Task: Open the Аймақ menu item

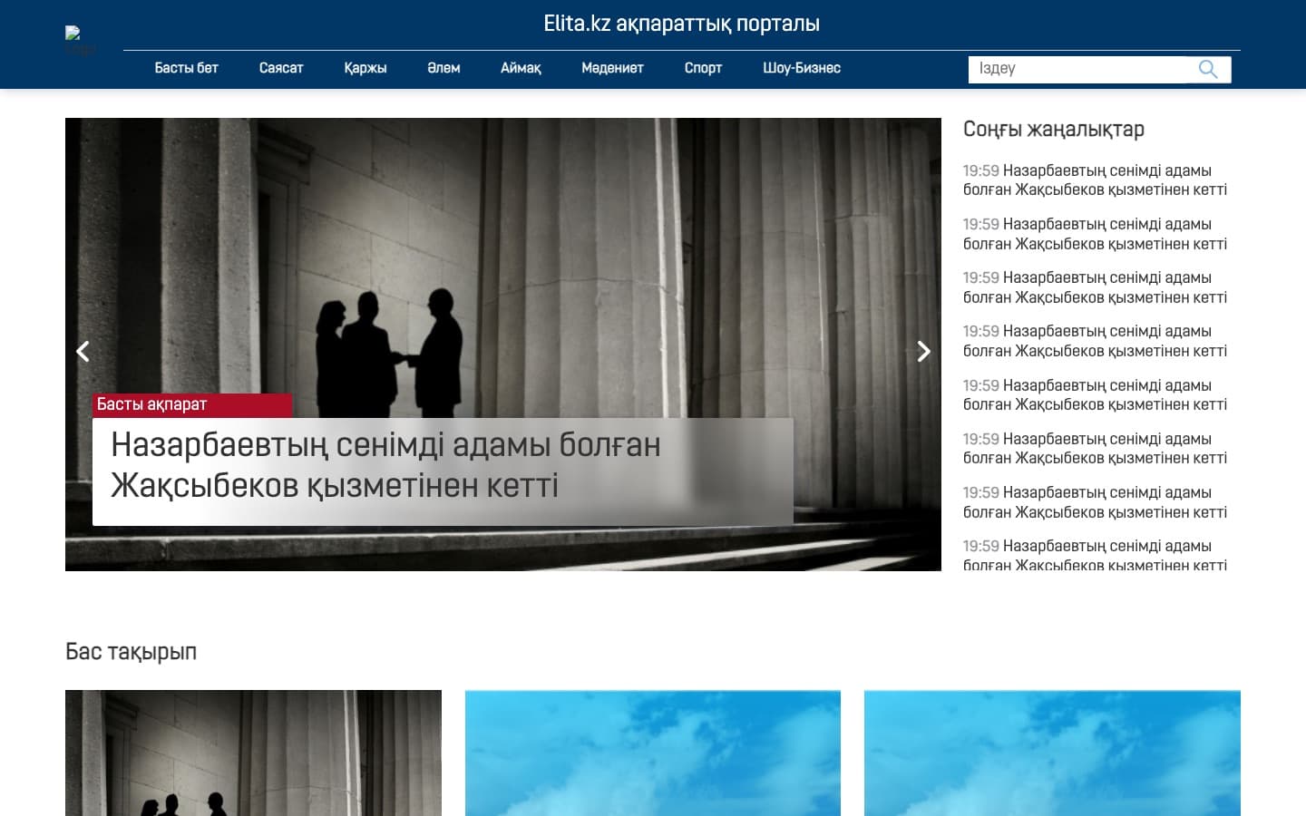Action: pos(521,68)
